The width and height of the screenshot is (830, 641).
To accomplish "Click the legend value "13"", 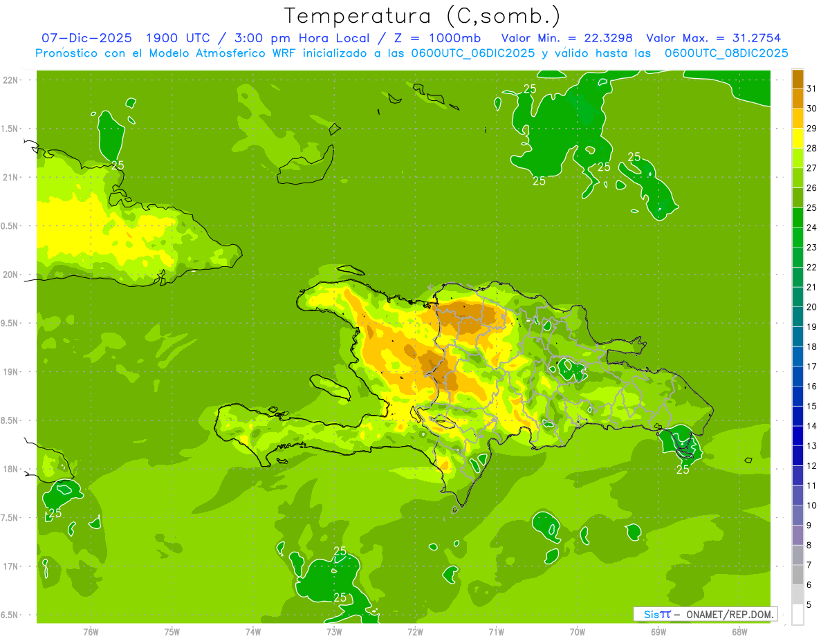I will point(811,446).
